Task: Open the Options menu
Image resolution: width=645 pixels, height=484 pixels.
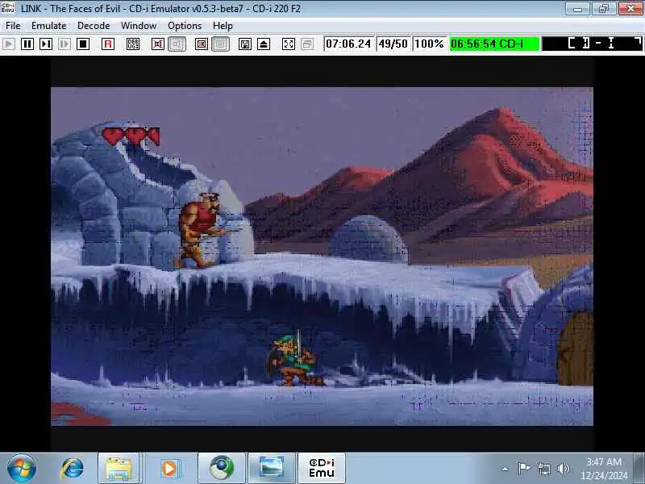Action: tap(185, 26)
